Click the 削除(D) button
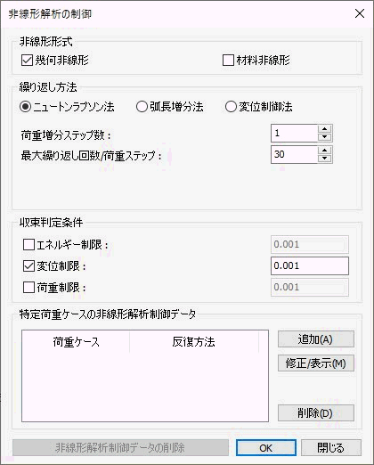374x465 pixels. [316, 413]
